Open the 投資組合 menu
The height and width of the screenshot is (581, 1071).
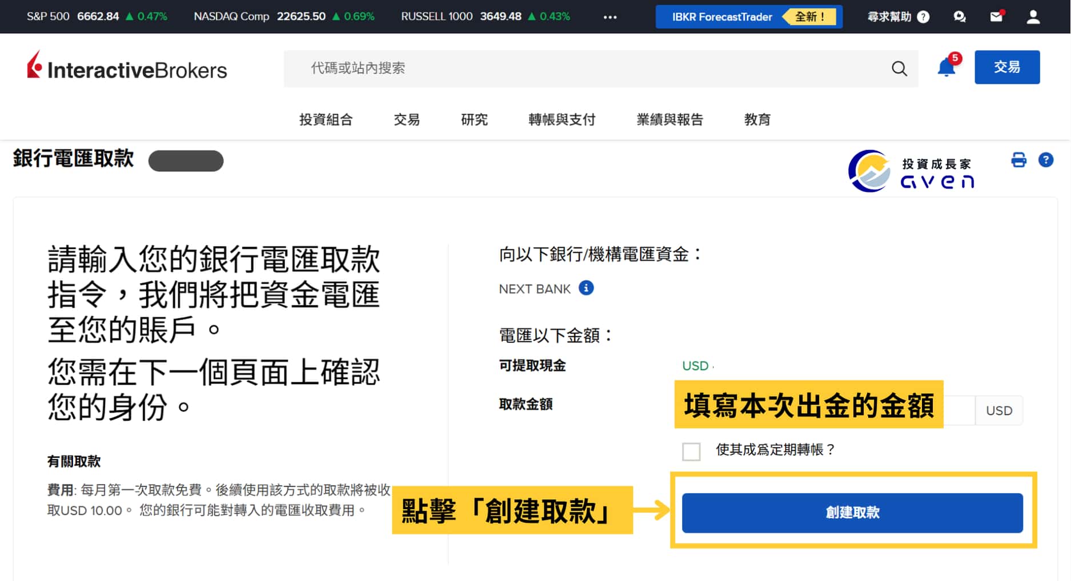326,119
